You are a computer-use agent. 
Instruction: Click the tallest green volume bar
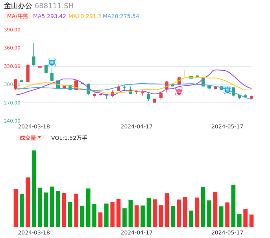click(x=34, y=189)
